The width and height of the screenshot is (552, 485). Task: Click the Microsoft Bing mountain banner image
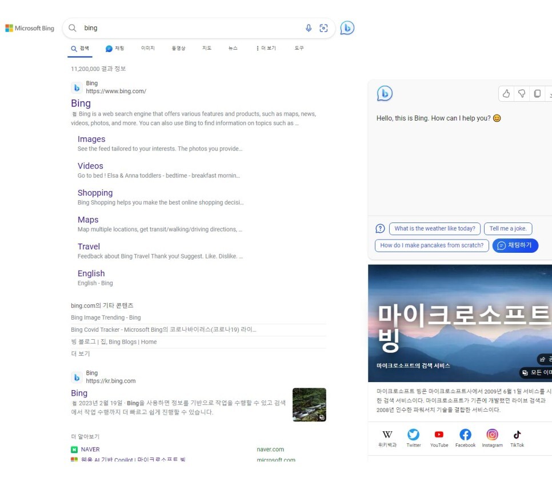tap(460, 323)
